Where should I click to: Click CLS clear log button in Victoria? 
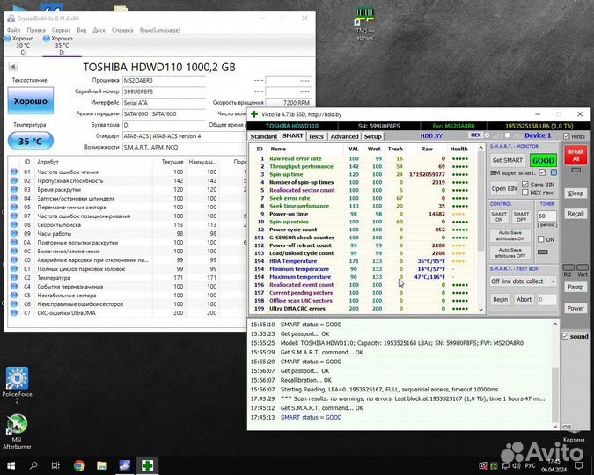[567, 427]
